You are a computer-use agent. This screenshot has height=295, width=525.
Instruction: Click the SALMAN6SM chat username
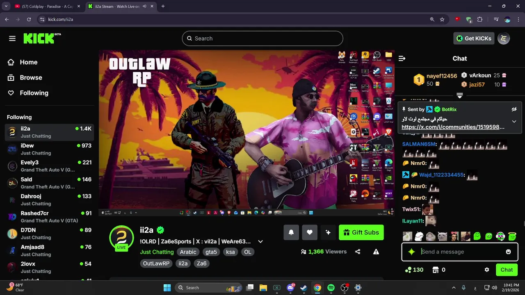coord(419,144)
